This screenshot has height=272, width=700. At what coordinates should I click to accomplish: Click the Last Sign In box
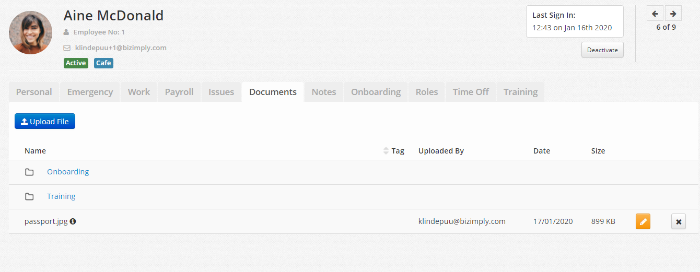575,21
